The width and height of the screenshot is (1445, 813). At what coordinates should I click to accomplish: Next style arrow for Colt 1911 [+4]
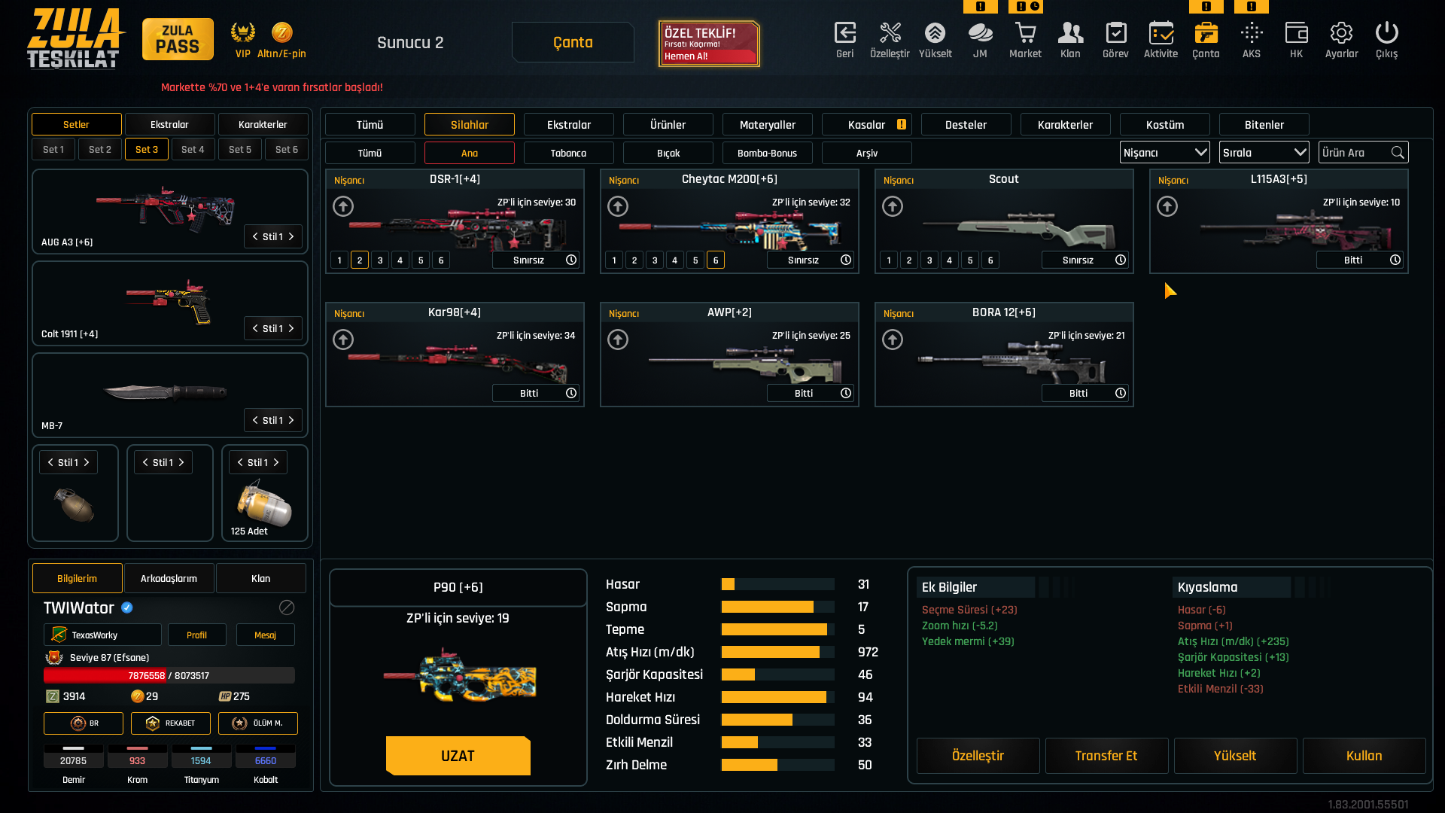291,328
